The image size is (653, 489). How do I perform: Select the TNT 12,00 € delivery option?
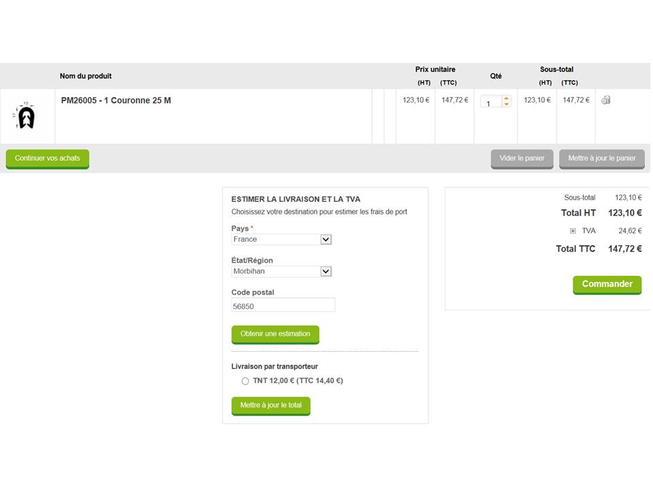(245, 381)
